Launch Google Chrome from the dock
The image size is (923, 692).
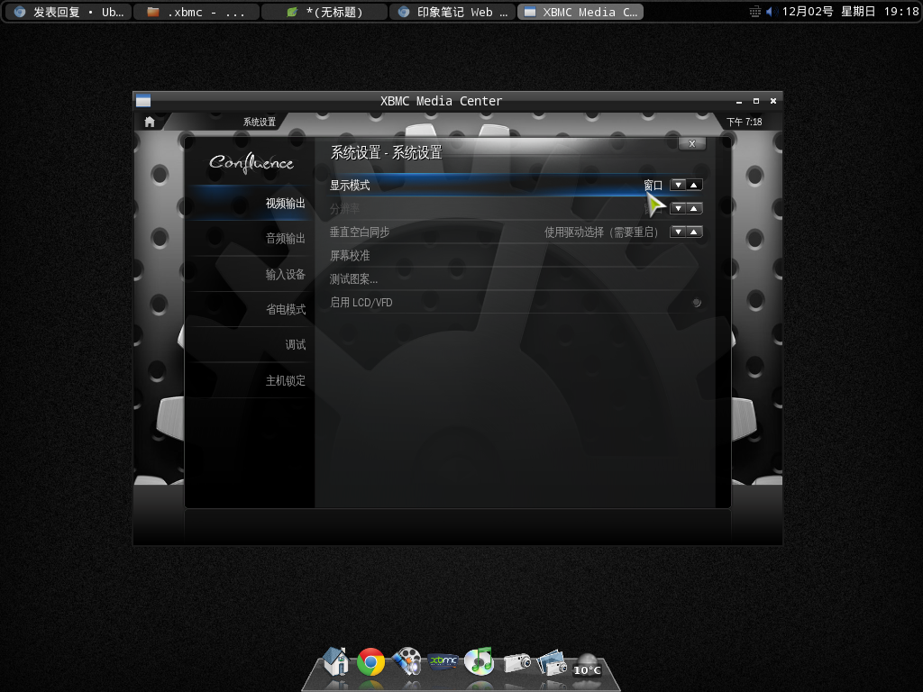(370, 662)
